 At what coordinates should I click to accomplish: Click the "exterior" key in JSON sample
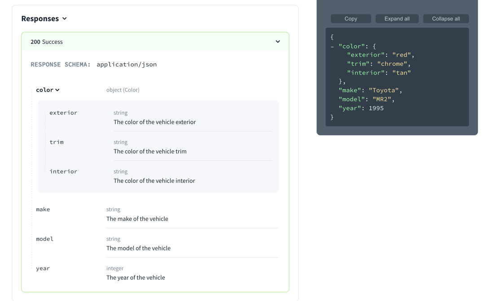[x=366, y=55]
